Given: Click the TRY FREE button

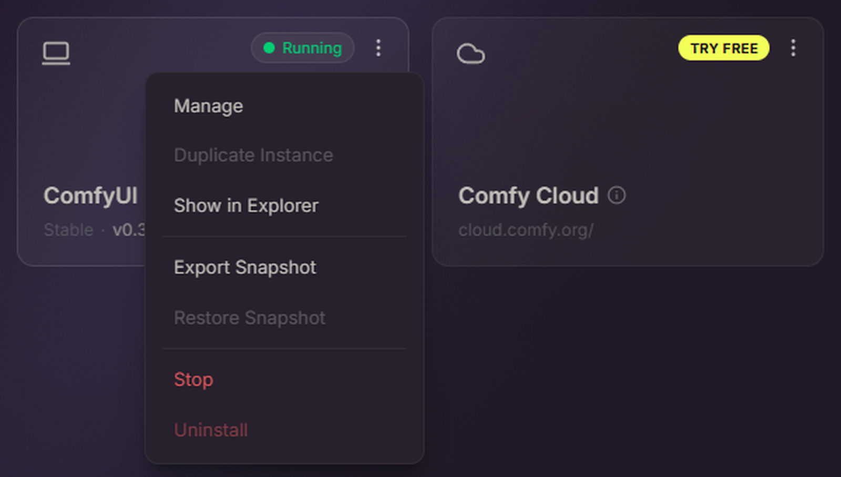Looking at the screenshot, I should click(724, 48).
